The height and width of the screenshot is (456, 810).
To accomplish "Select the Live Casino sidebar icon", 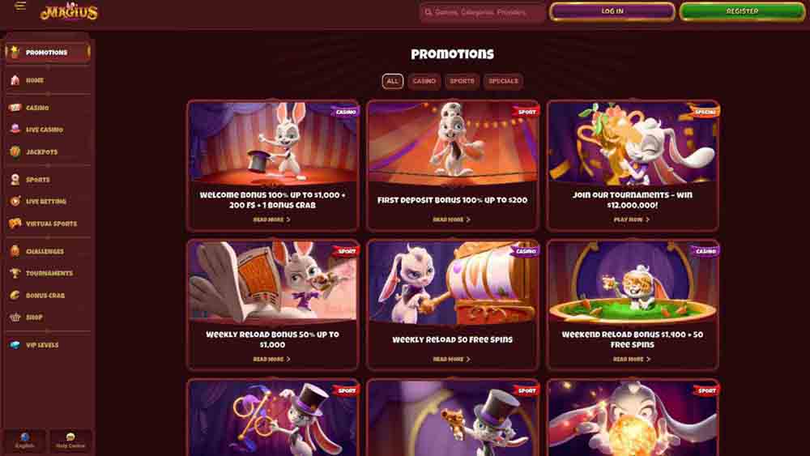I will tap(15, 129).
